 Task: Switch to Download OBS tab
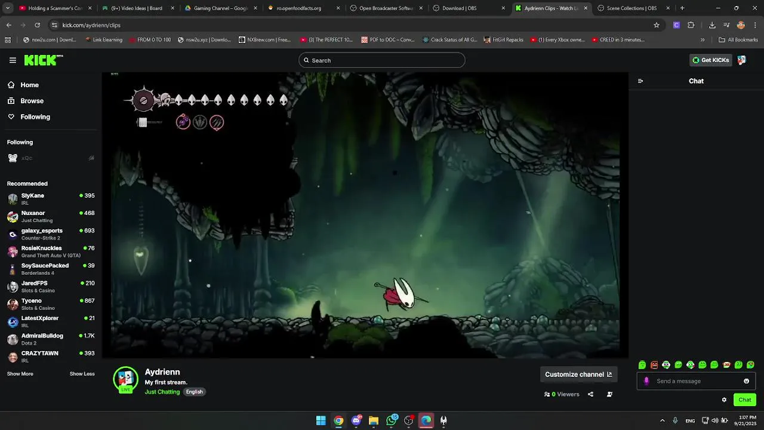click(468, 8)
